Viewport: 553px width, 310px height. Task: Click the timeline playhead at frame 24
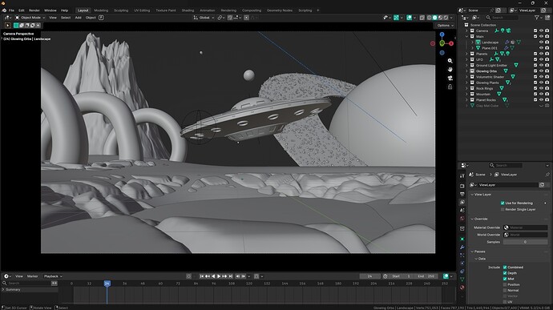click(x=107, y=284)
